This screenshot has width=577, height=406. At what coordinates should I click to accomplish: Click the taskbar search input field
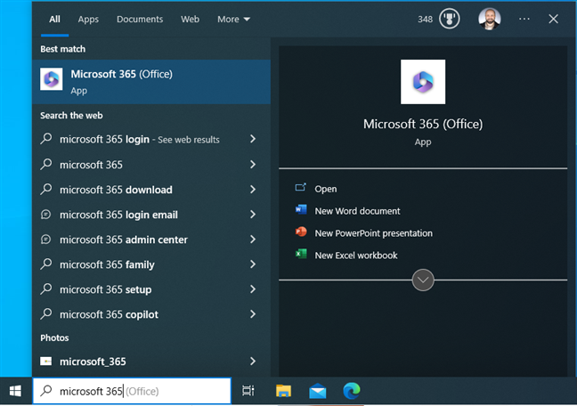(132, 391)
